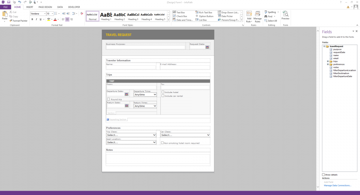This screenshot has width=360, height=195.
Task: Toggle bold formatting
Action: tap(32, 19)
